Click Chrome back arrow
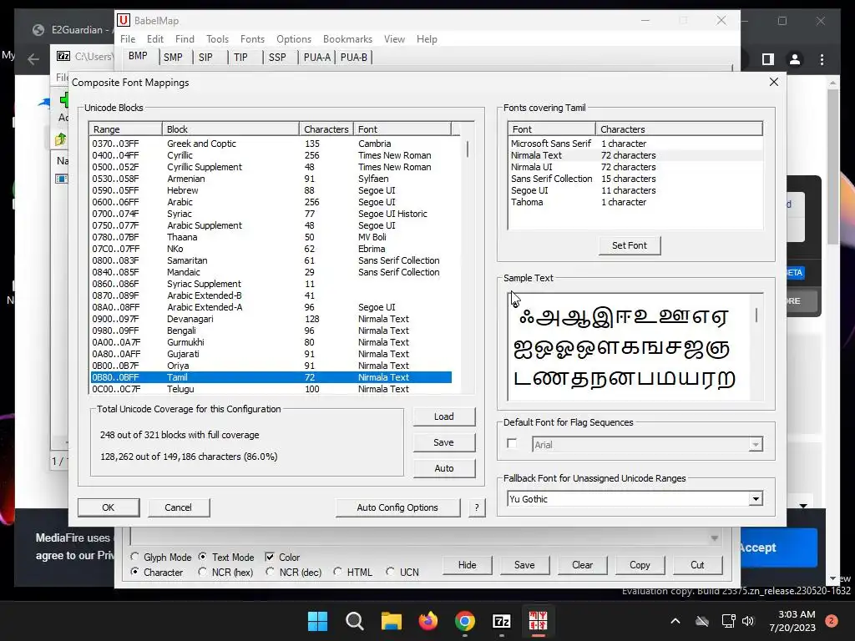 pos(33,59)
